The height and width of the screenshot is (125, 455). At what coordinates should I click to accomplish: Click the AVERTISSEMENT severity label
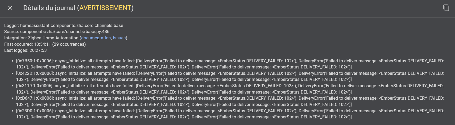point(105,8)
